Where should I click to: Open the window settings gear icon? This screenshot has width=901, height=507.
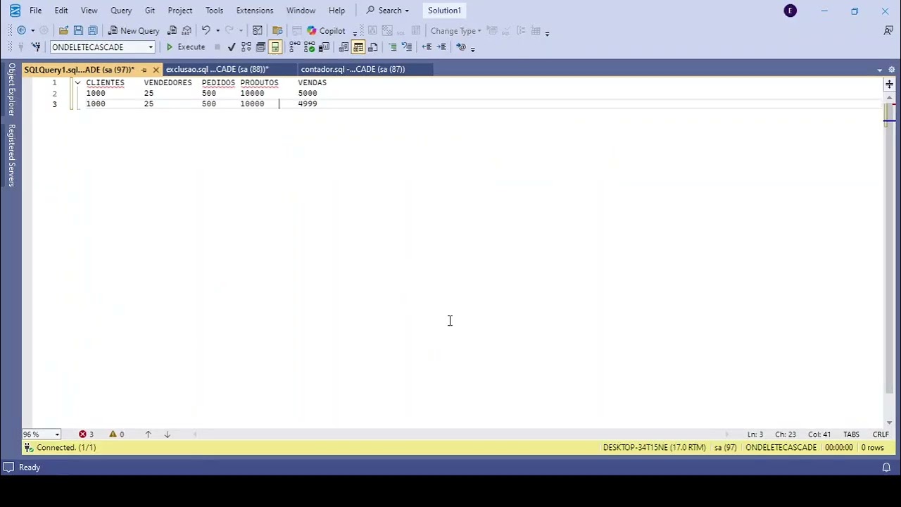pos(891,69)
